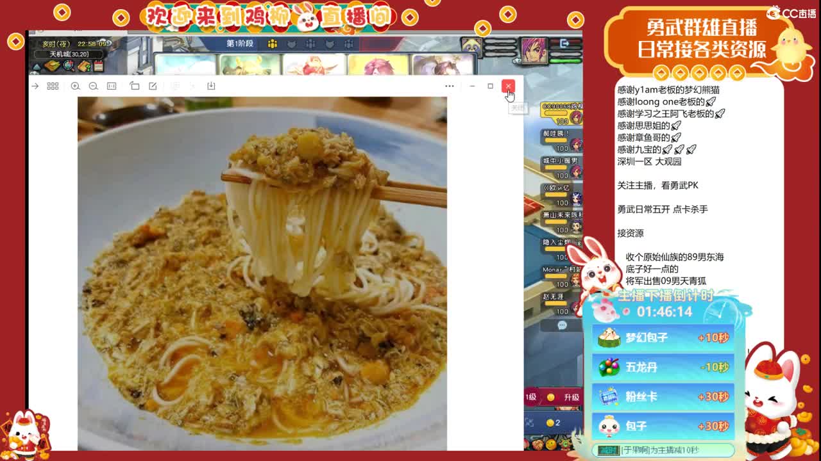Select the yellow creature card in the stage row
The image size is (821, 461).
(x=250, y=65)
